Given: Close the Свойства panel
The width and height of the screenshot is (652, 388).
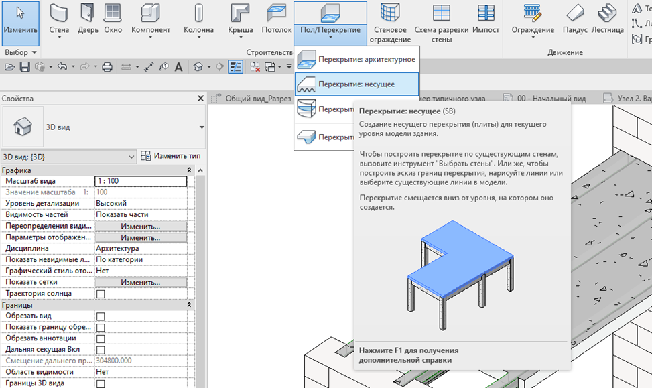Looking at the screenshot, I should coord(200,98).
